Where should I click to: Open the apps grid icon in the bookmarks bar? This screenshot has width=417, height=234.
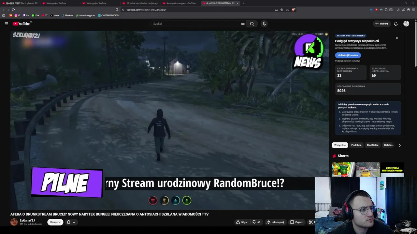tap(3, 15)
